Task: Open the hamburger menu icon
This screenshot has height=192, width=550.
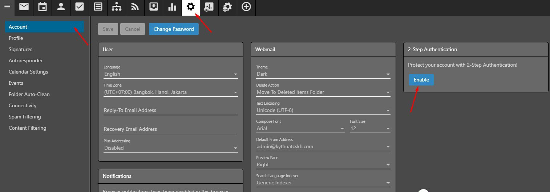Action: click(x=7, y=7)
